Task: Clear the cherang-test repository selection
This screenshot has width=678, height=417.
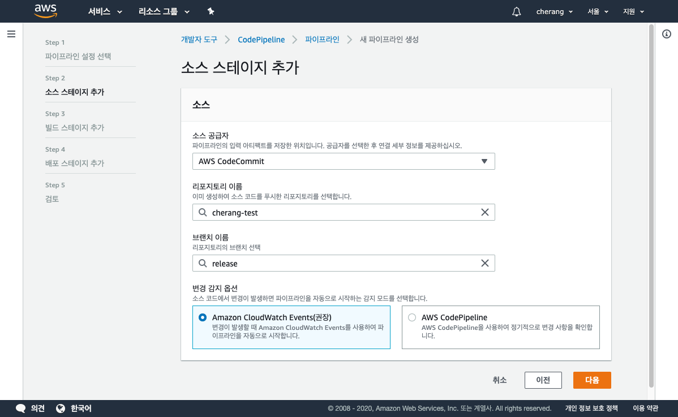Action: [x=484, y=213]
